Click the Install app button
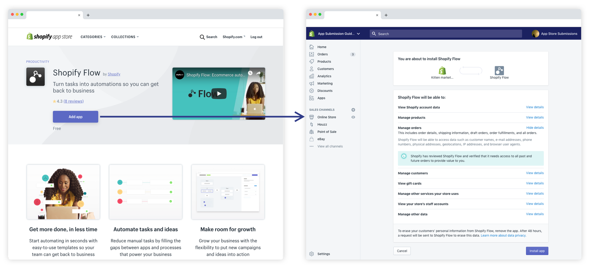 point(537,251)
